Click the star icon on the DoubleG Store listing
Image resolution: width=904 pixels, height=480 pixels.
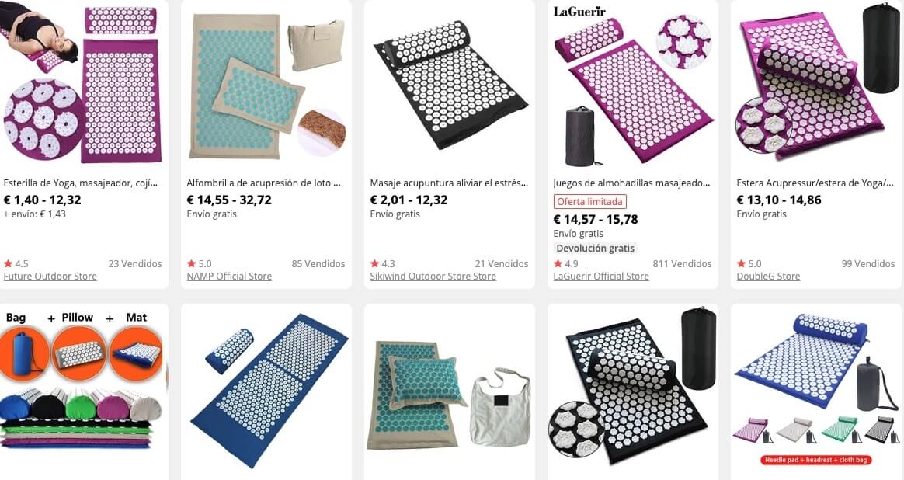(741, 264)
